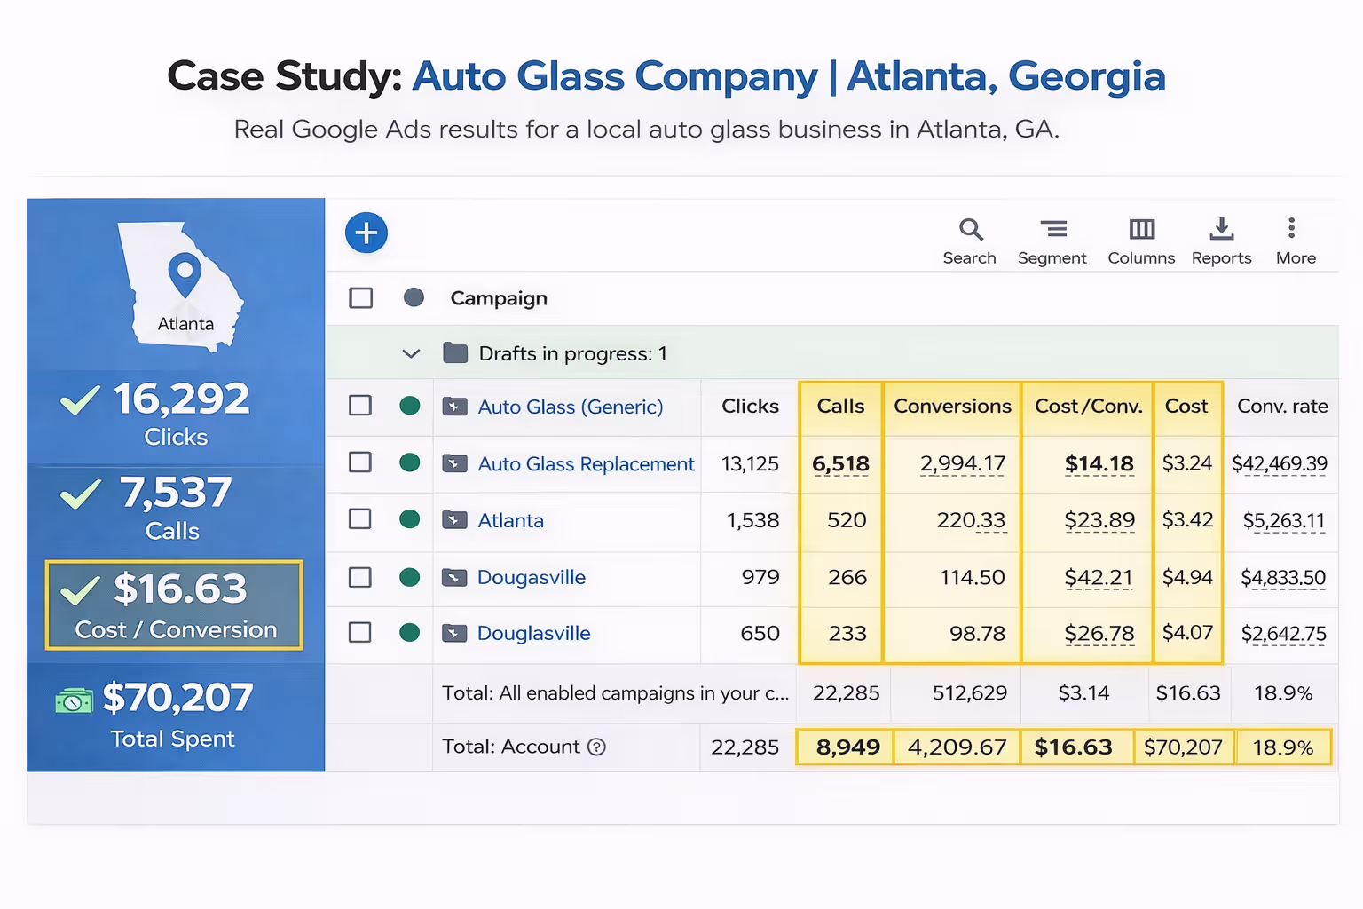The width and height of the screenshot is (1363, 909).
Task: Click the blue plus new campaign button
Action: pyautogui.click(x=366, y=233)
